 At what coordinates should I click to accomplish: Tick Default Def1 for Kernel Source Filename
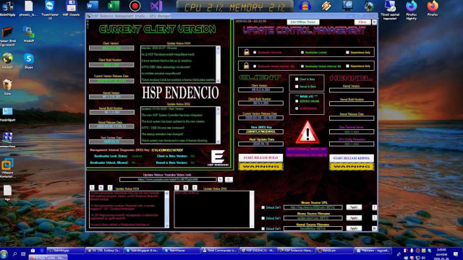point(263,229)
